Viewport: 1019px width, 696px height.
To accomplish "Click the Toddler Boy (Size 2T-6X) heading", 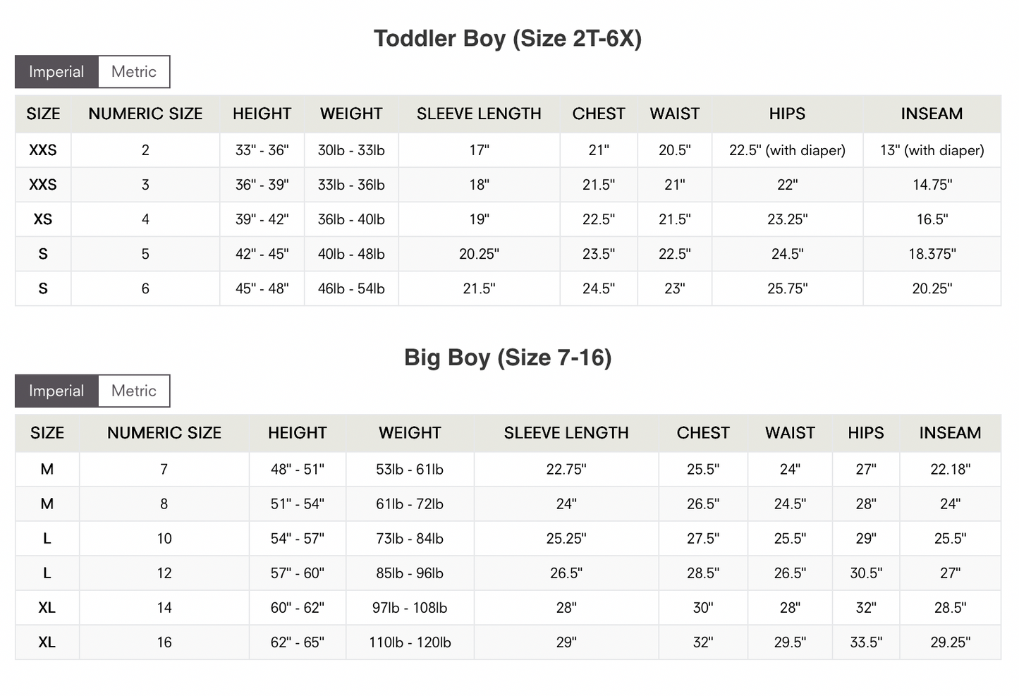I will click(508, 38).
